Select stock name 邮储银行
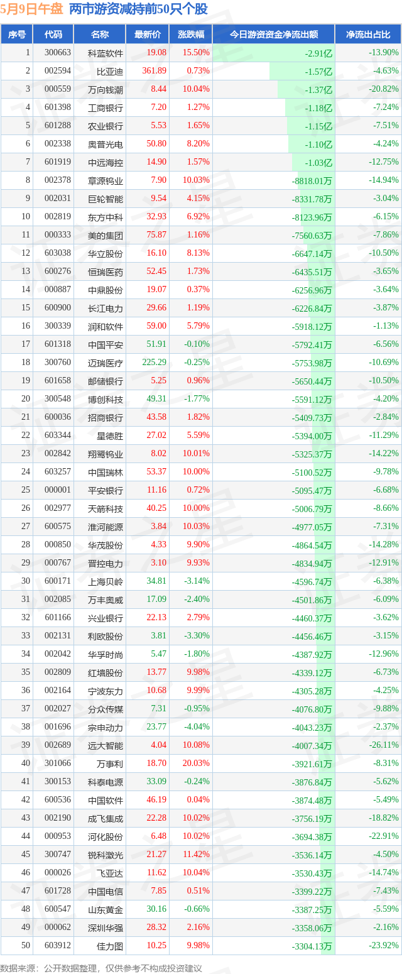 pos(106,381)
